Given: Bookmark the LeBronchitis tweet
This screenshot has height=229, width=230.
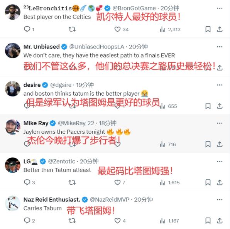Looking at the screenshot, I should coord(208,29).
